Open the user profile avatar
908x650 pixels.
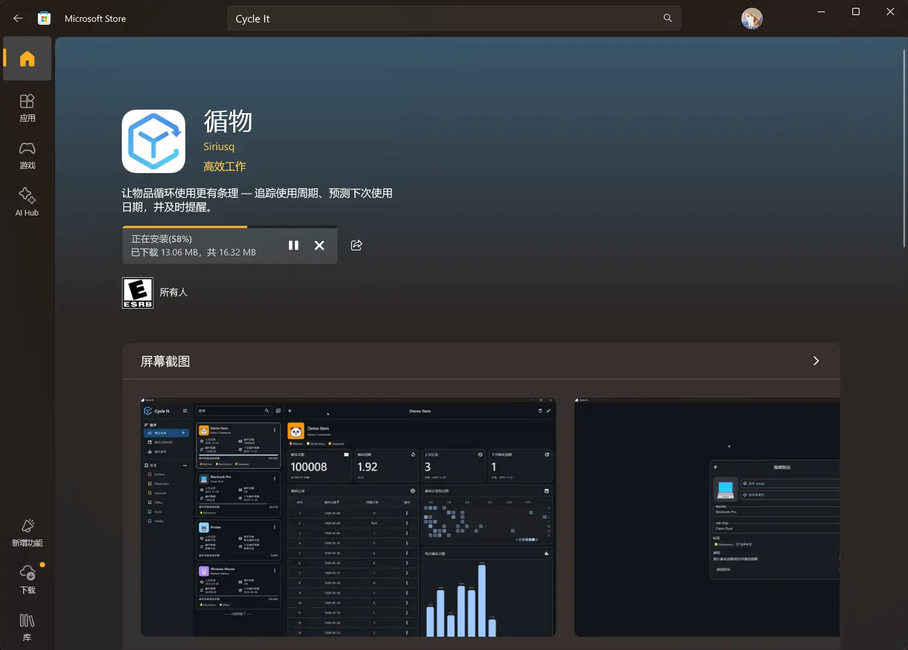752,19
